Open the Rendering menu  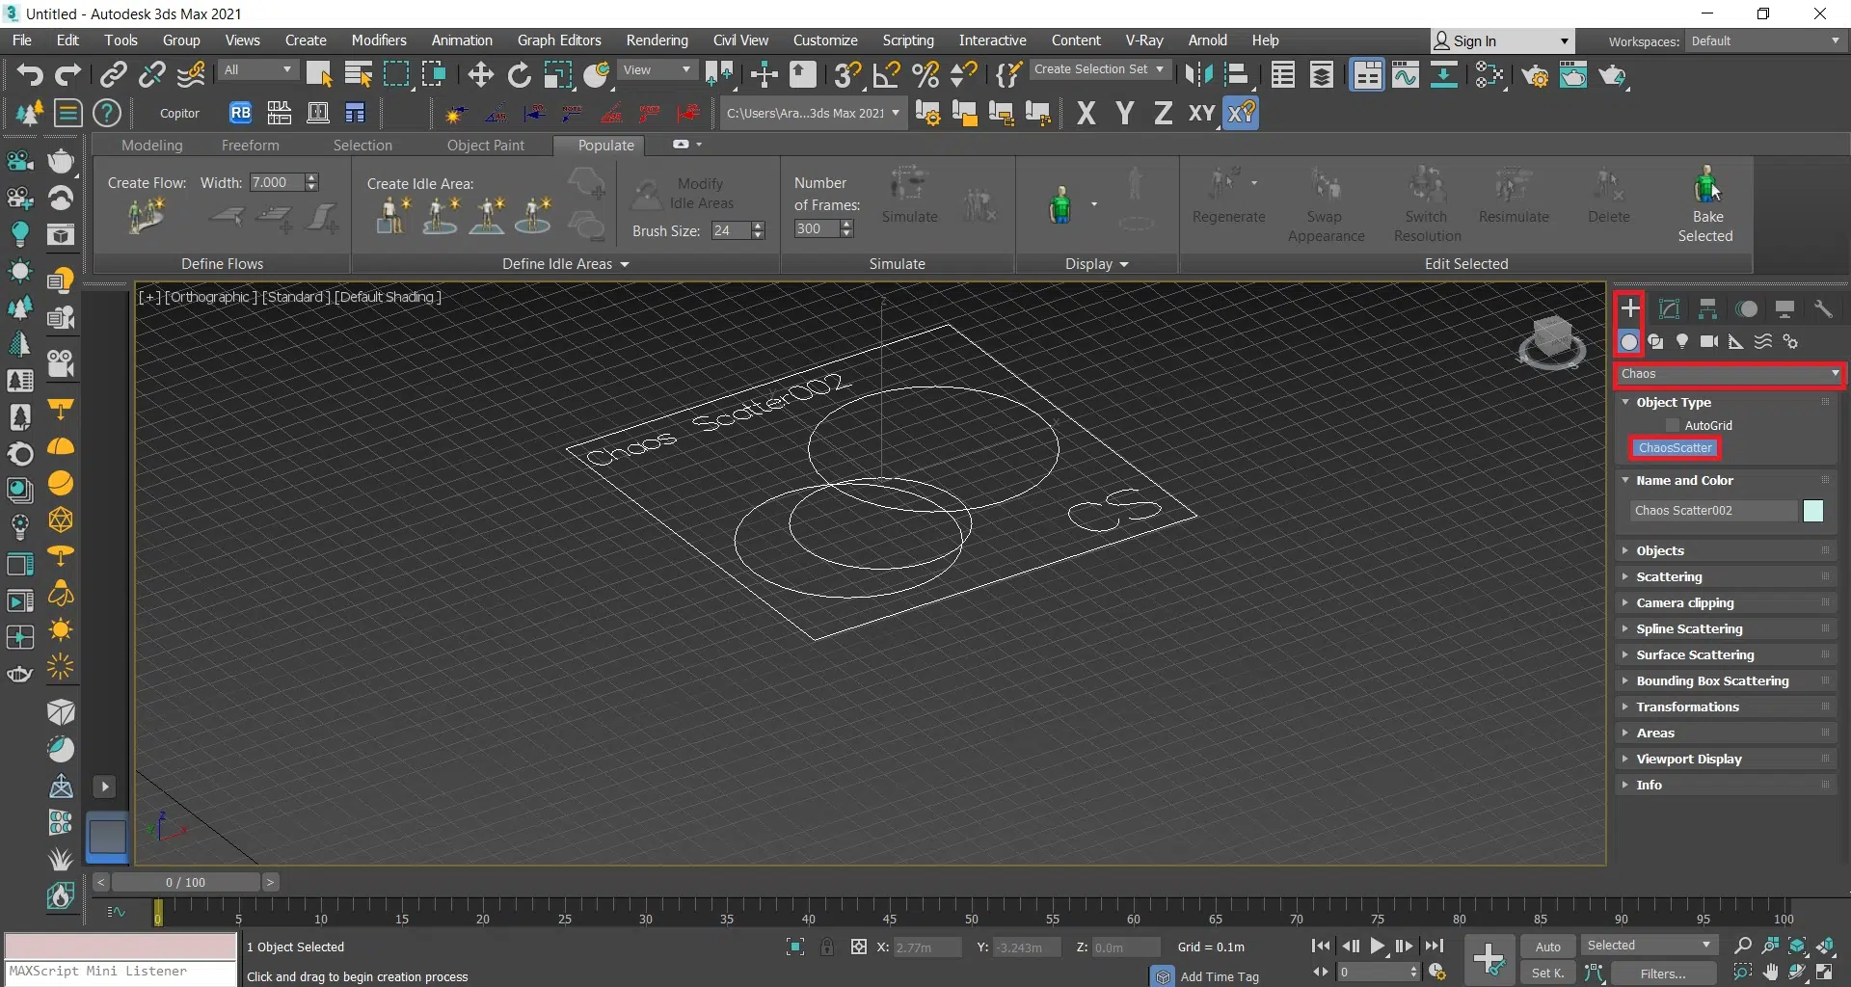(x=657, y=40)
